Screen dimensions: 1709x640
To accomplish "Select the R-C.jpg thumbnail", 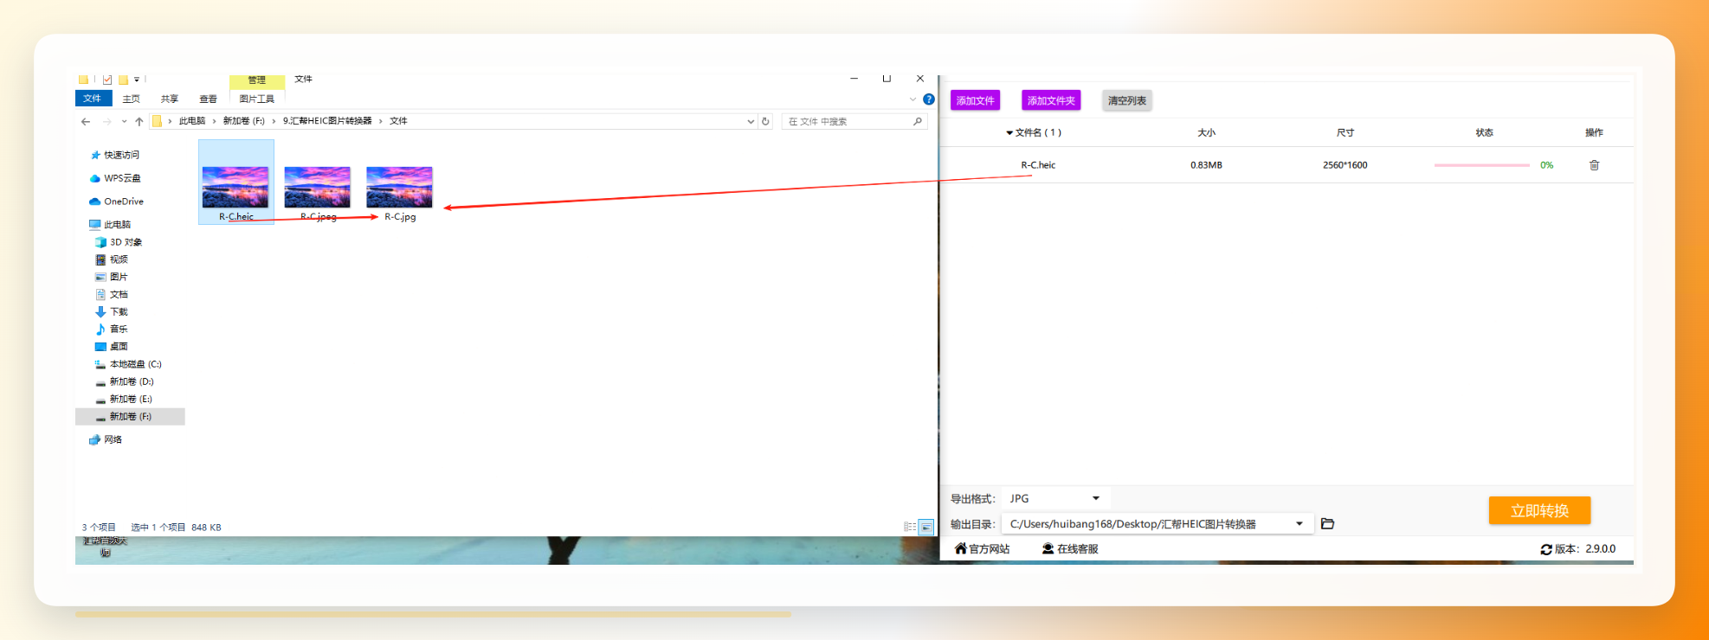I will coord(400,187).
